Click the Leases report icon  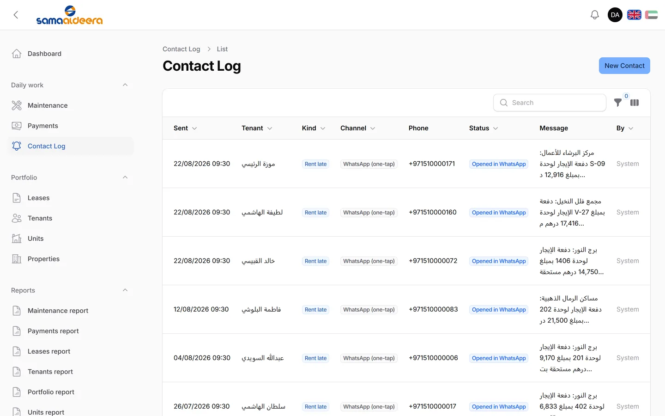pos(17,351)
